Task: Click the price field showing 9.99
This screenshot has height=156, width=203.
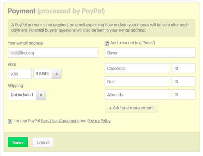Action: 20,74
